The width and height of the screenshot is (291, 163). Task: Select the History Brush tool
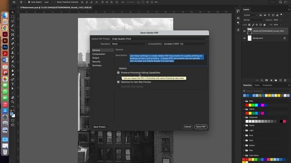[13, 57]
